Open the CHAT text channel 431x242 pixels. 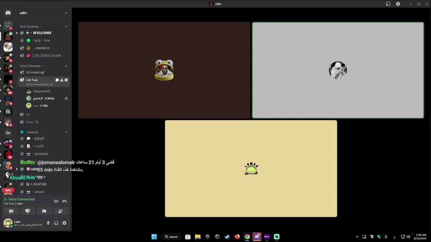[x=44, y=138]
